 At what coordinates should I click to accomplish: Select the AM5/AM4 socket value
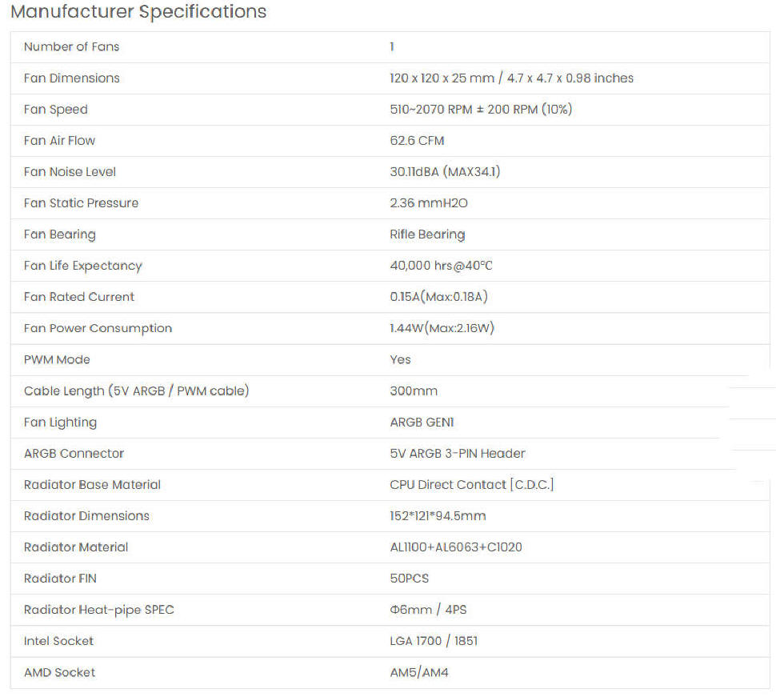coord(419,672)
